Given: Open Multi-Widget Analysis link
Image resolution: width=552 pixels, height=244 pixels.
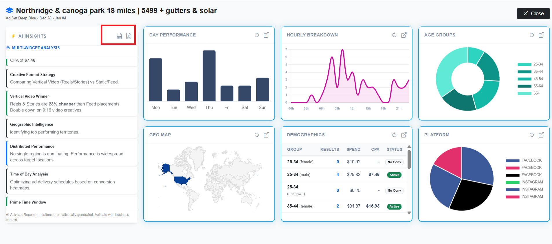Looking at the screenshot, I should tap(36, 48).
